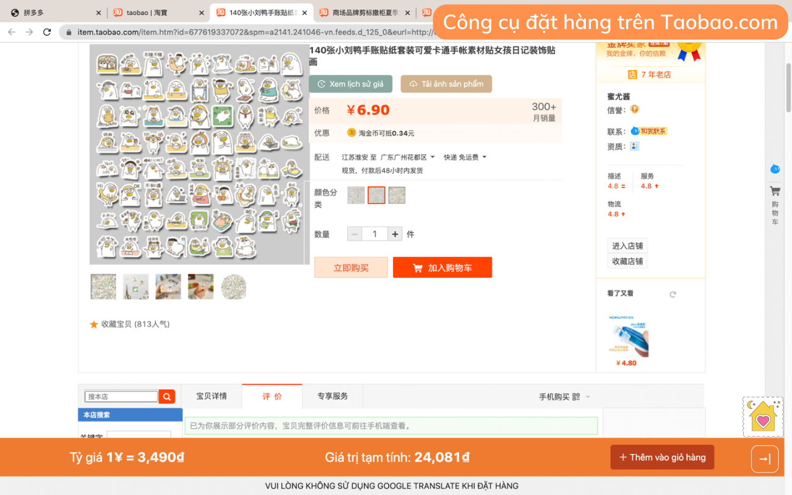Open the chat bubble icon above the cart

click(775, 169)
